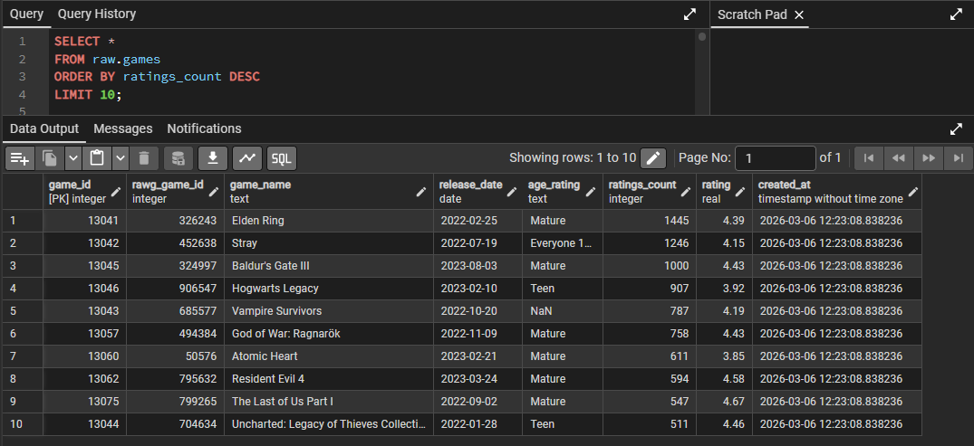The width and height of the screenshot is (974, 446).
Task: Open the Query History tab
Action: pos(97,14)
